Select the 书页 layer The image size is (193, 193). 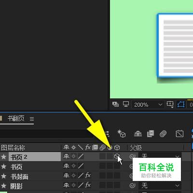[x=16, y=167]
